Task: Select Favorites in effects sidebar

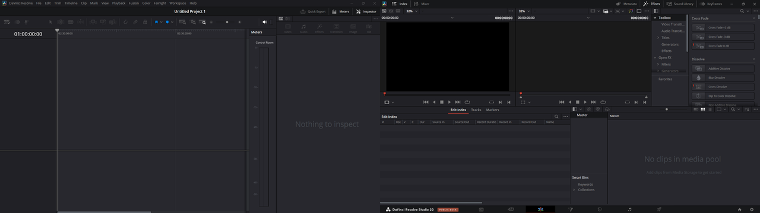Action: pos(665,79)
